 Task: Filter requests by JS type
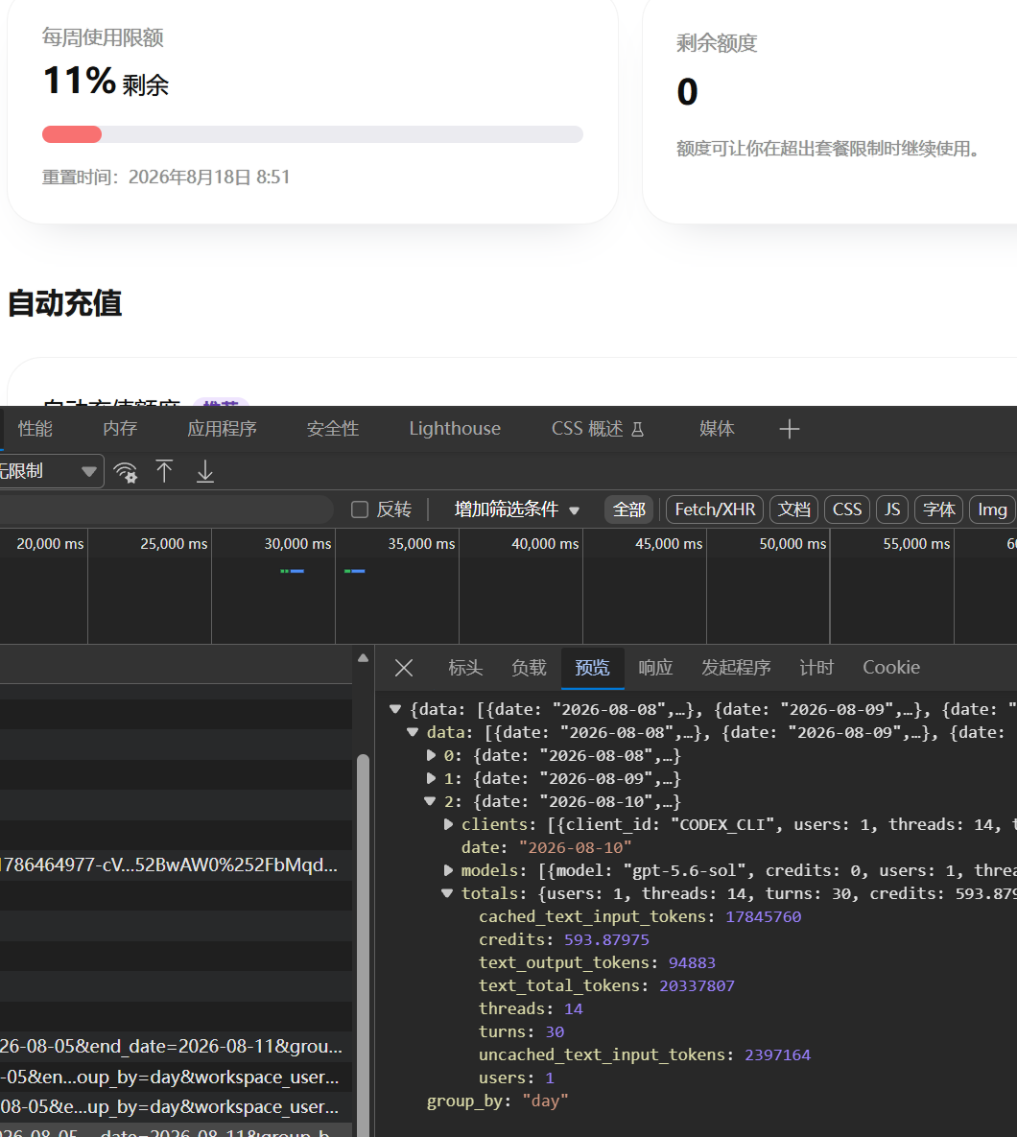pyautogui.click(x=892, y=509)
